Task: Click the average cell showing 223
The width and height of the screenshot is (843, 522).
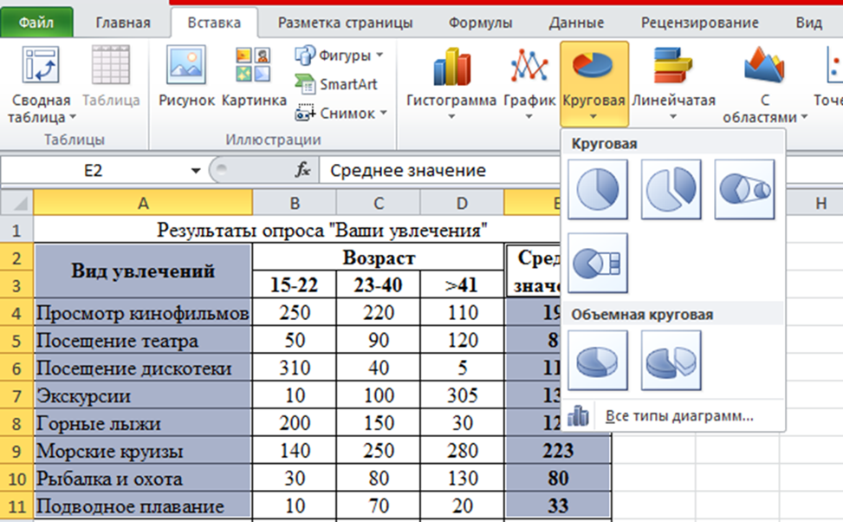Action: point(558,450)
